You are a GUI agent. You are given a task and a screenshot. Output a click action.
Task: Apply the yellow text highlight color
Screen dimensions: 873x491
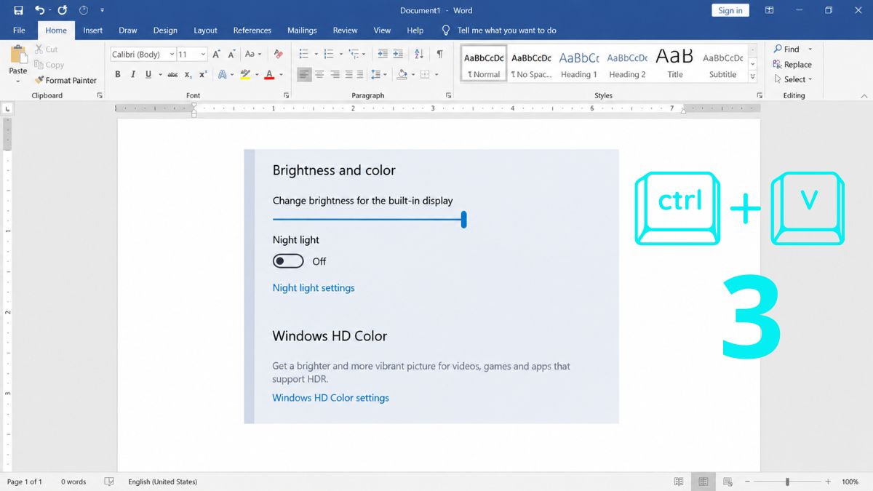point(246,74)
